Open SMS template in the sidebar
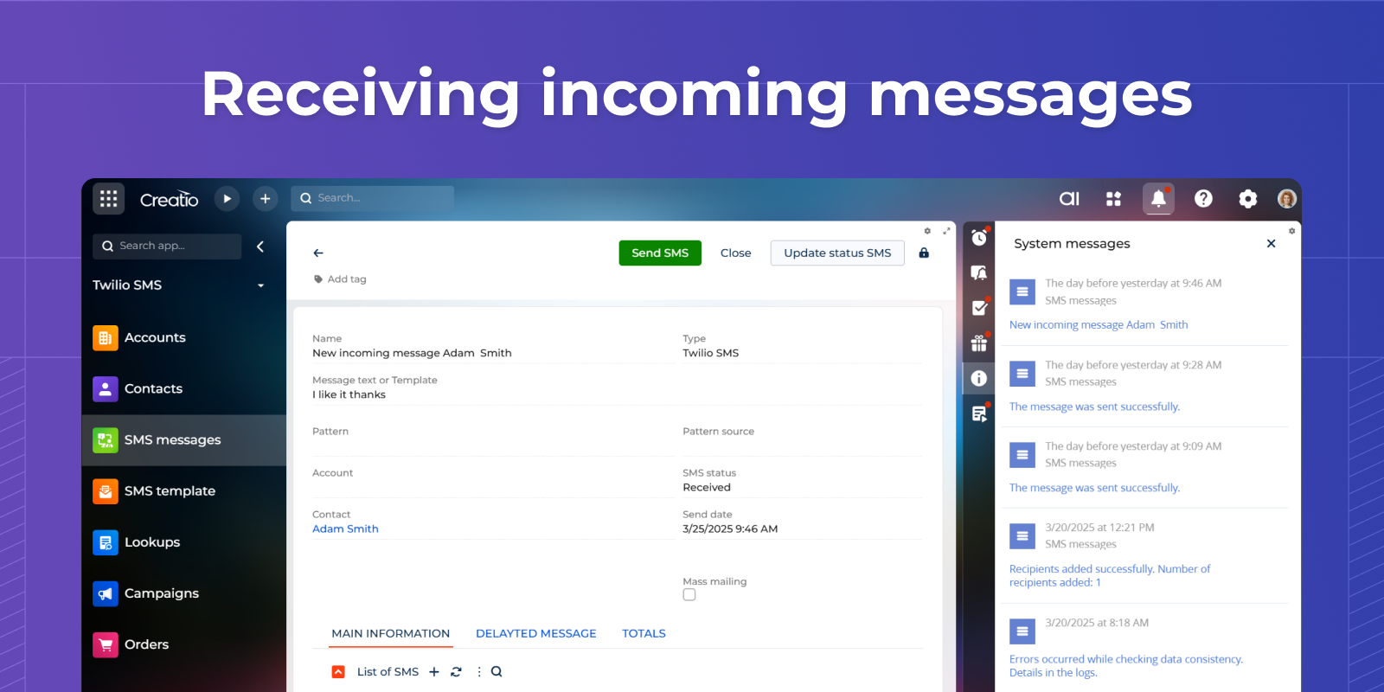1384x692 pixels. pyautogui.click(x=170, y=490)
